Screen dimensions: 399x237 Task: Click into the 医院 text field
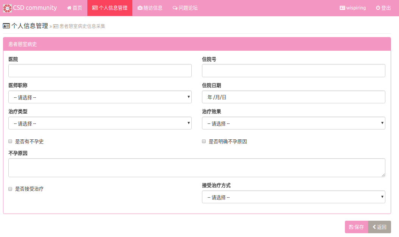click(100, 71)
